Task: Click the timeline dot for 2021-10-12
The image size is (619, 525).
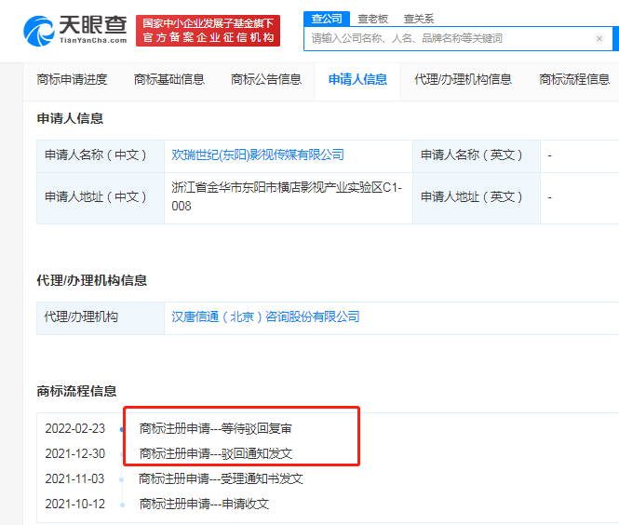Action: click(x=122, y=505)
